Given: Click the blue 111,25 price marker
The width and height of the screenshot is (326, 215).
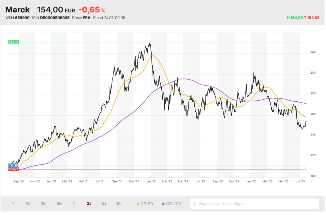Looking at the screenshot, I should point(13,165).
